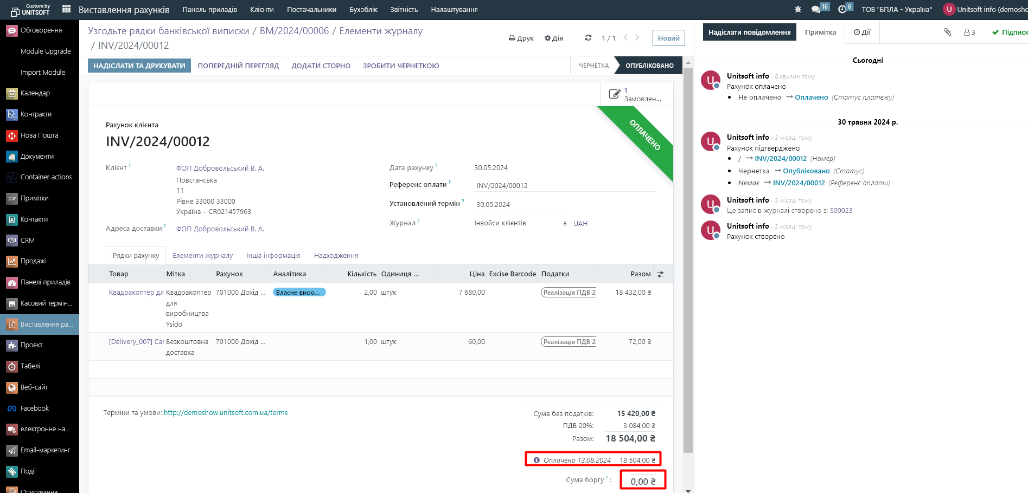The image size is (1028, 493).
Task: Open conversations chat icon with 16 badge
Action: pyautogui.click(x=816, y=9)
